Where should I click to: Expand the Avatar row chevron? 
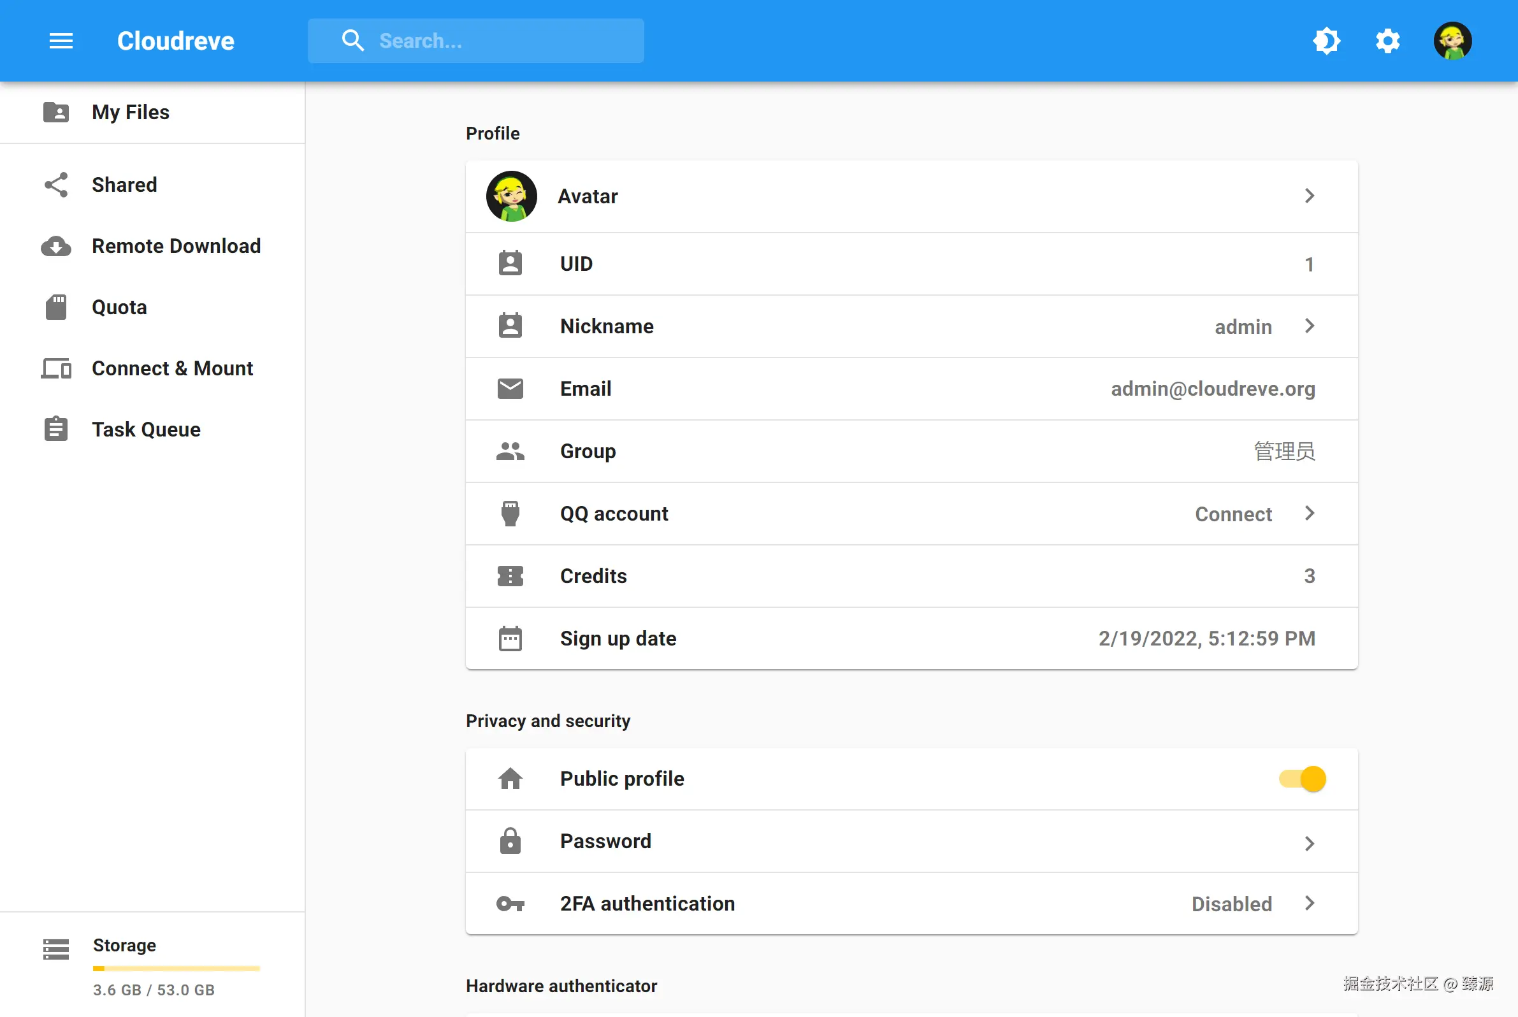[x=1309, y=196]
